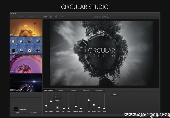Image resolution: width=170 pixels, height=118 pixels.
Task: Click the 100 % zoom level field
Action: (45, 17)
